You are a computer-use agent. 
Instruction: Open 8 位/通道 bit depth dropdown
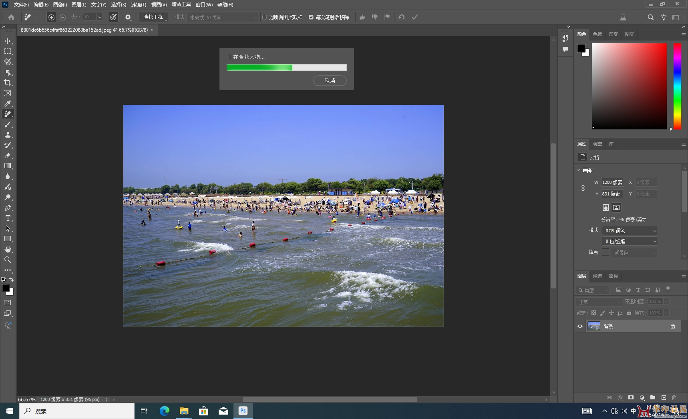(630, 241)
